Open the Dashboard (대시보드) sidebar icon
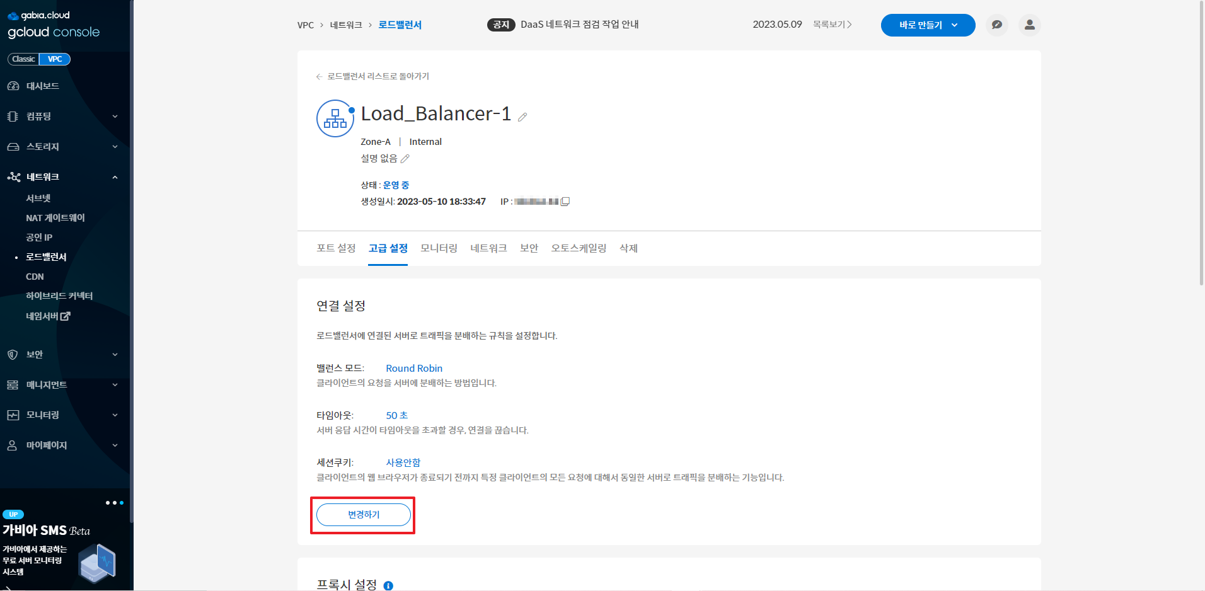This screenshot has width=1205, height=591. click(13, 86)
